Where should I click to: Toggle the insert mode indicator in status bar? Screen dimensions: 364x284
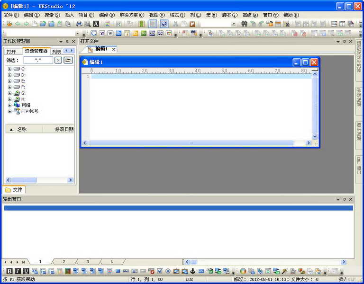pyautogui.click(x=342, y=279)
